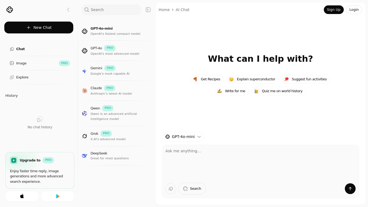Viewport: 368px width, 207px height.
Task: Click the Login button
Action: pyautogui.click(x=354, y=10)
